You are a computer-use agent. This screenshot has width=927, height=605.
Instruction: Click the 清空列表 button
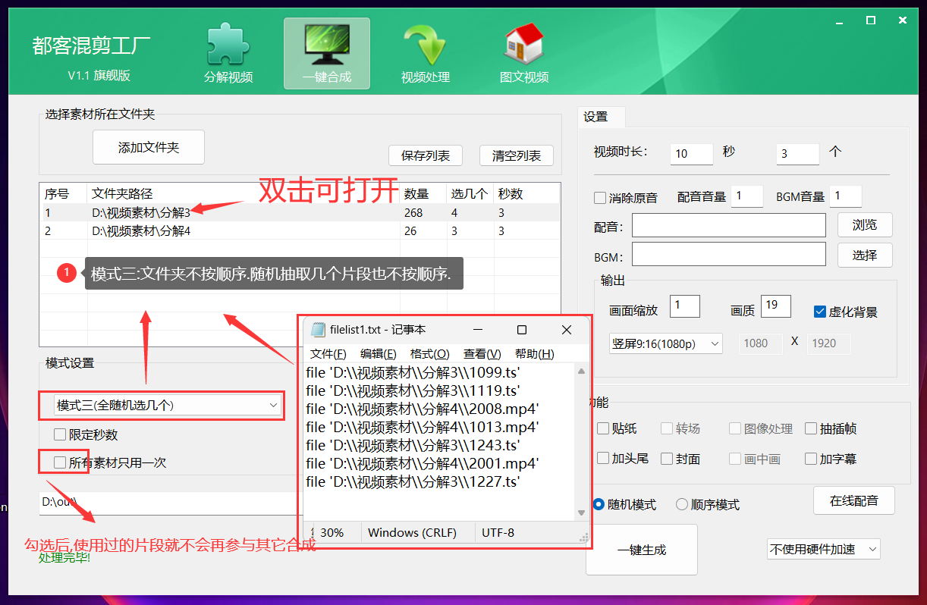point(517,155)
